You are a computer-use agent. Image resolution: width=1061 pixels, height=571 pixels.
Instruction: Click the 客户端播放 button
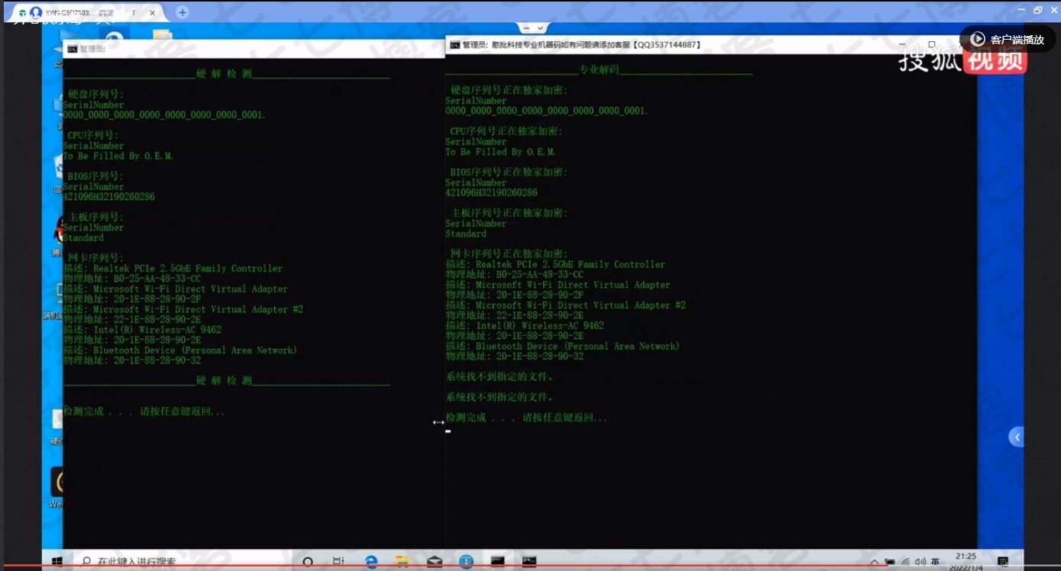1008,39
